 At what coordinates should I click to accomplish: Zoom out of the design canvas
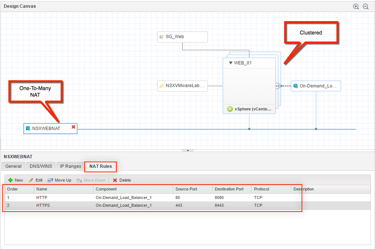[365, 7]
